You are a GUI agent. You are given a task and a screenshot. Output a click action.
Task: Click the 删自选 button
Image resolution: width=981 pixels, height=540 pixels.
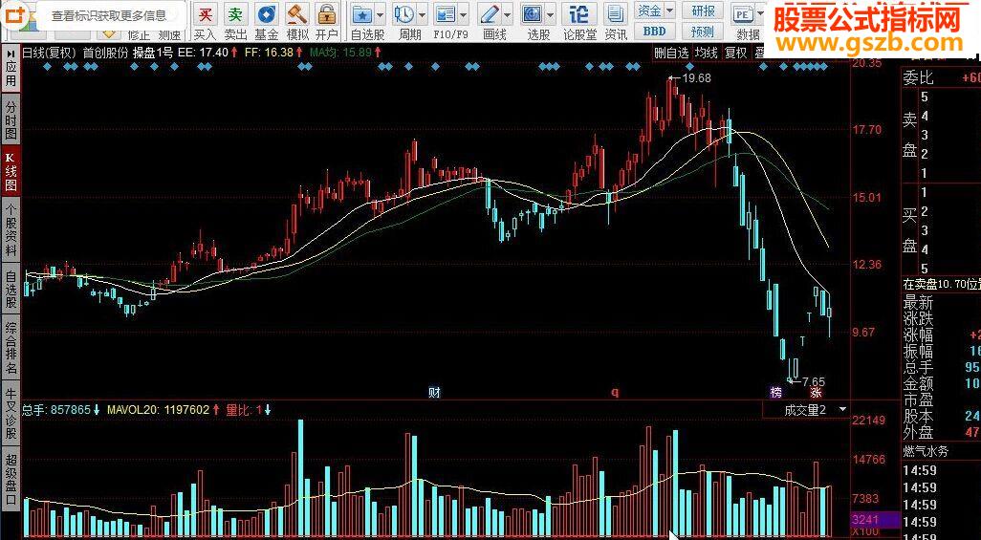671,54
